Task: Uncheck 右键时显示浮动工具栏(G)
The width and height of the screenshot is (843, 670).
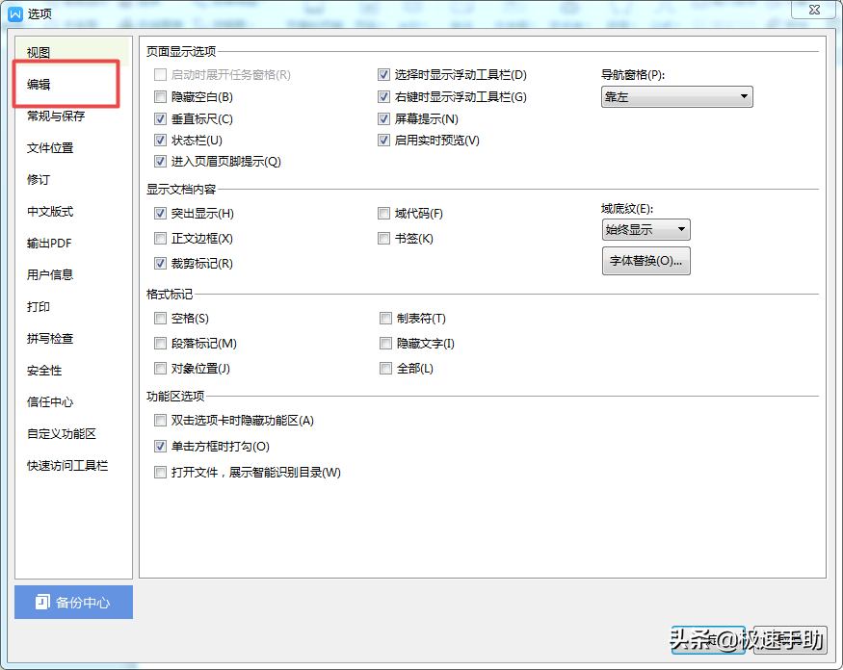Action: pyautogui.click(x=383, y=96)
